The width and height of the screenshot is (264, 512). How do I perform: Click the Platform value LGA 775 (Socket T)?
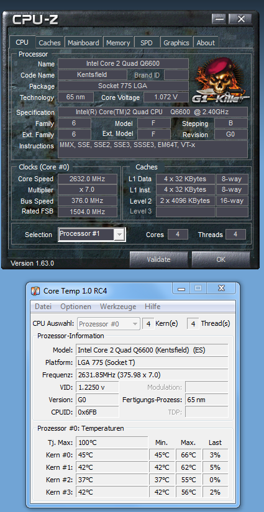[x=152, y=362]
